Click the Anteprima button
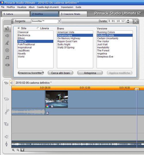 90,73
